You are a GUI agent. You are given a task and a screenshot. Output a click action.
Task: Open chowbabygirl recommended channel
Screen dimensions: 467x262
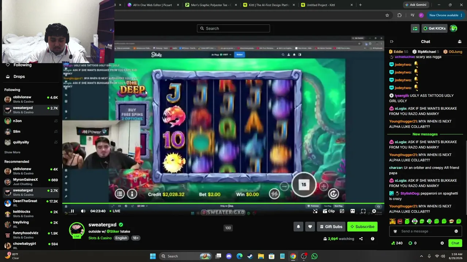coord(31,246)
